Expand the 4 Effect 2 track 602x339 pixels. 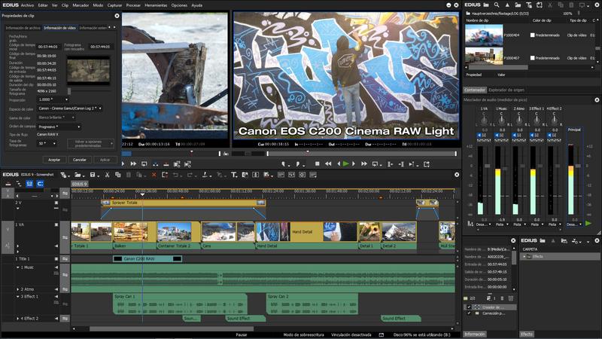click(x=17, y=319)
